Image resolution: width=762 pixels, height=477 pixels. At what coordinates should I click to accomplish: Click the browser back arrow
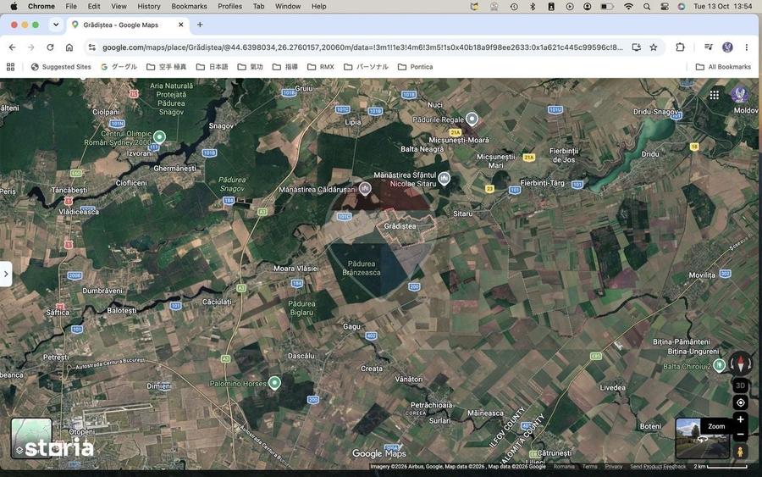click(x=12, y=47)
